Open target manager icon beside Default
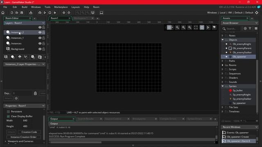 pos(257,13)
